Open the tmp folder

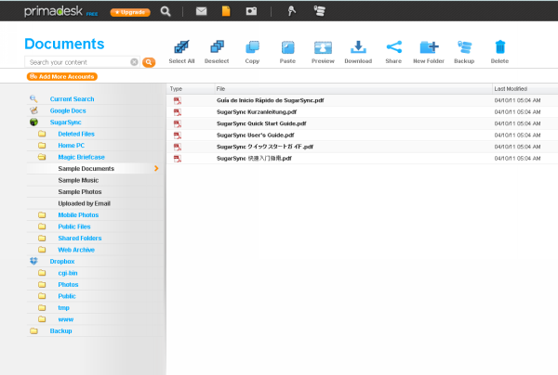(63, 308)
